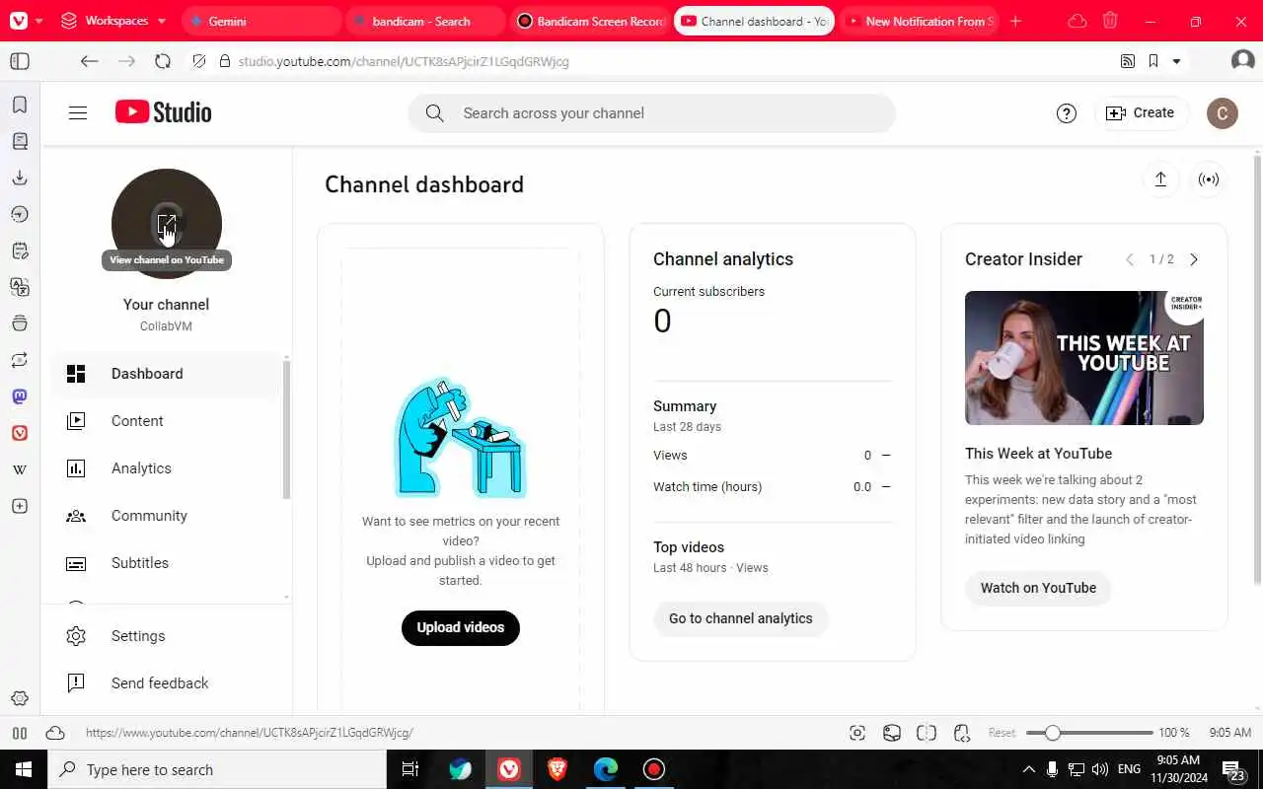The image size is (1263, 789).
Task: Go back to previous page
Action: click(89, 61)
